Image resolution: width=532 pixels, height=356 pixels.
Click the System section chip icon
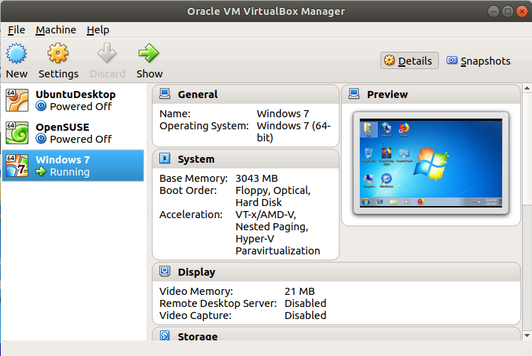click(164, 158)
